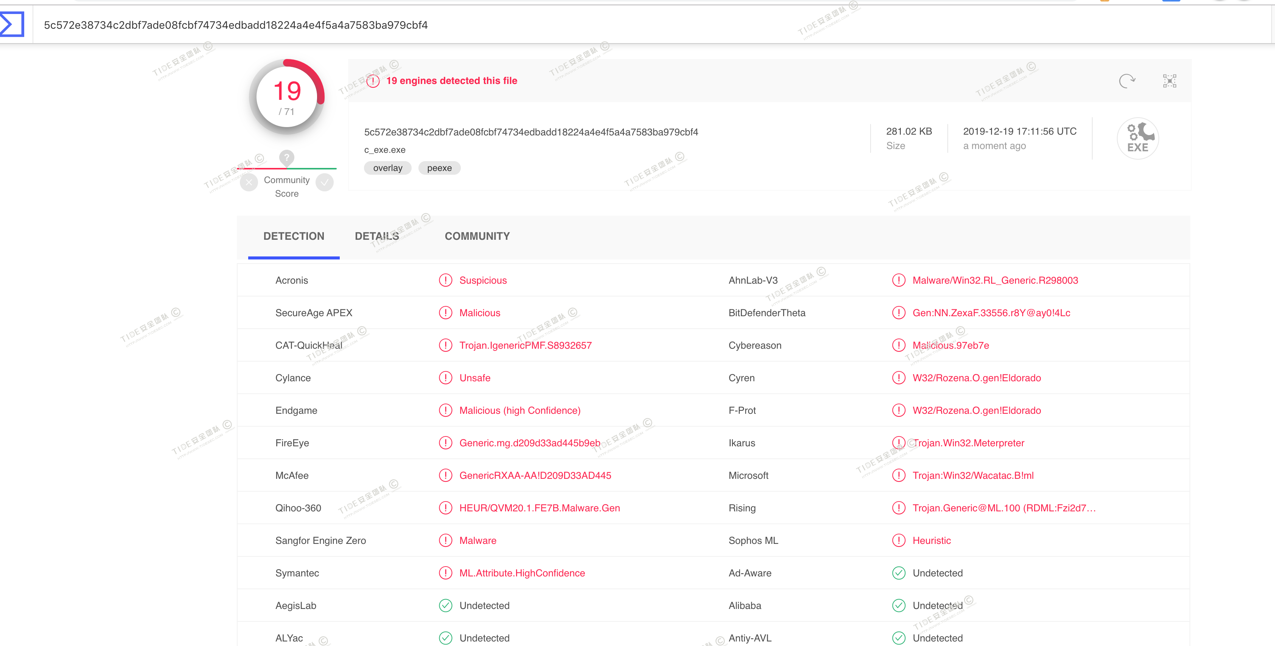Vote malicious with the X button
The image size is (1275, 646).
[x=249, y=183]
